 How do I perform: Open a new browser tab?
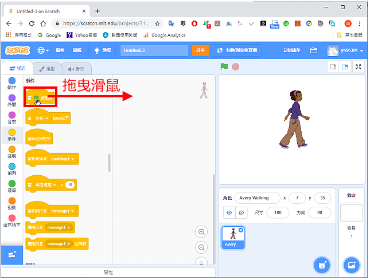point(98,11)
